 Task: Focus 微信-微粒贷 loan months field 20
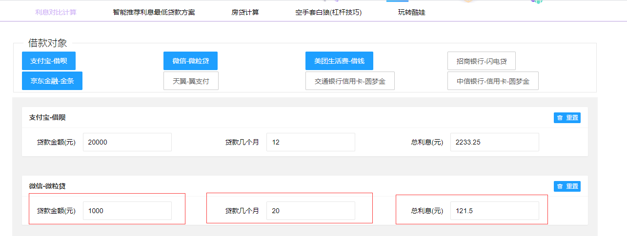tap(311, 211)
